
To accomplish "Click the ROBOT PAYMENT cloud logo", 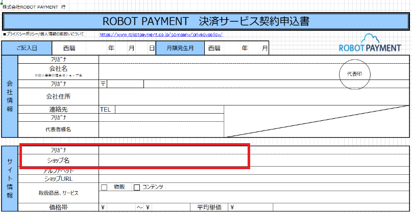I will point(370,42).
